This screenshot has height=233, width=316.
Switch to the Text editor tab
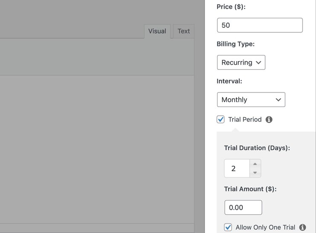(184, 31)
